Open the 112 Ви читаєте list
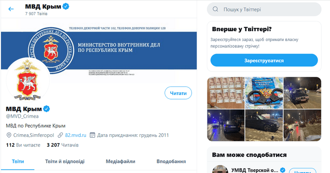Image resolution: width=330 pixels, height=173 pixels. (x=23, y=145)
